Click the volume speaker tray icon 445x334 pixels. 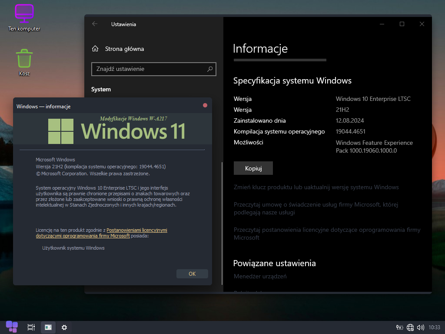(x=420, y=327)
